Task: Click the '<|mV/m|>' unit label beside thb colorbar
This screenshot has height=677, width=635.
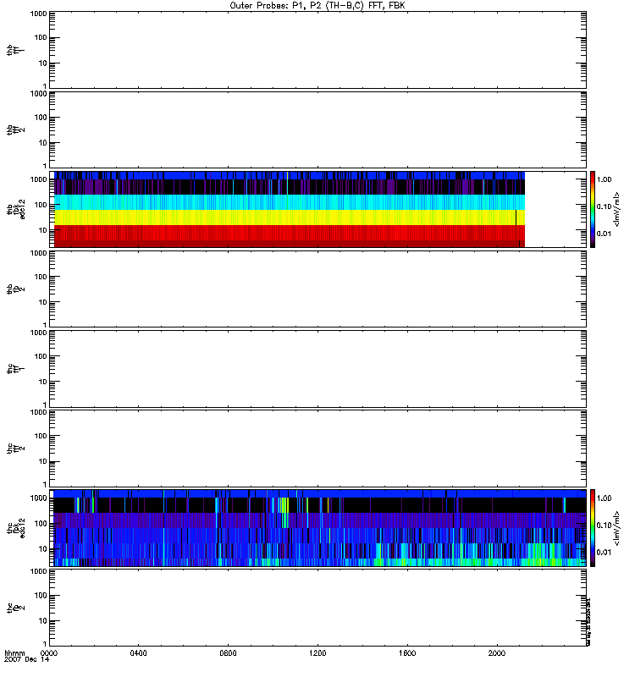Action: (x=617, y=209)
